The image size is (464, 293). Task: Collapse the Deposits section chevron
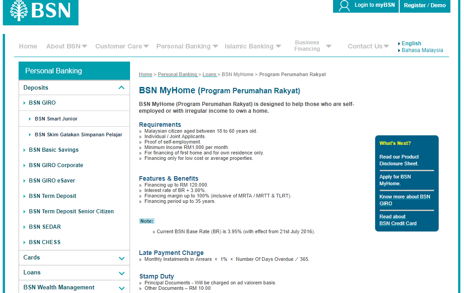coord(121,87)
